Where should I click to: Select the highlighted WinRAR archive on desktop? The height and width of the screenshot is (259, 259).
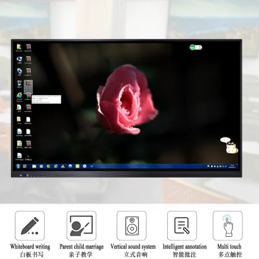pos(28,87)
